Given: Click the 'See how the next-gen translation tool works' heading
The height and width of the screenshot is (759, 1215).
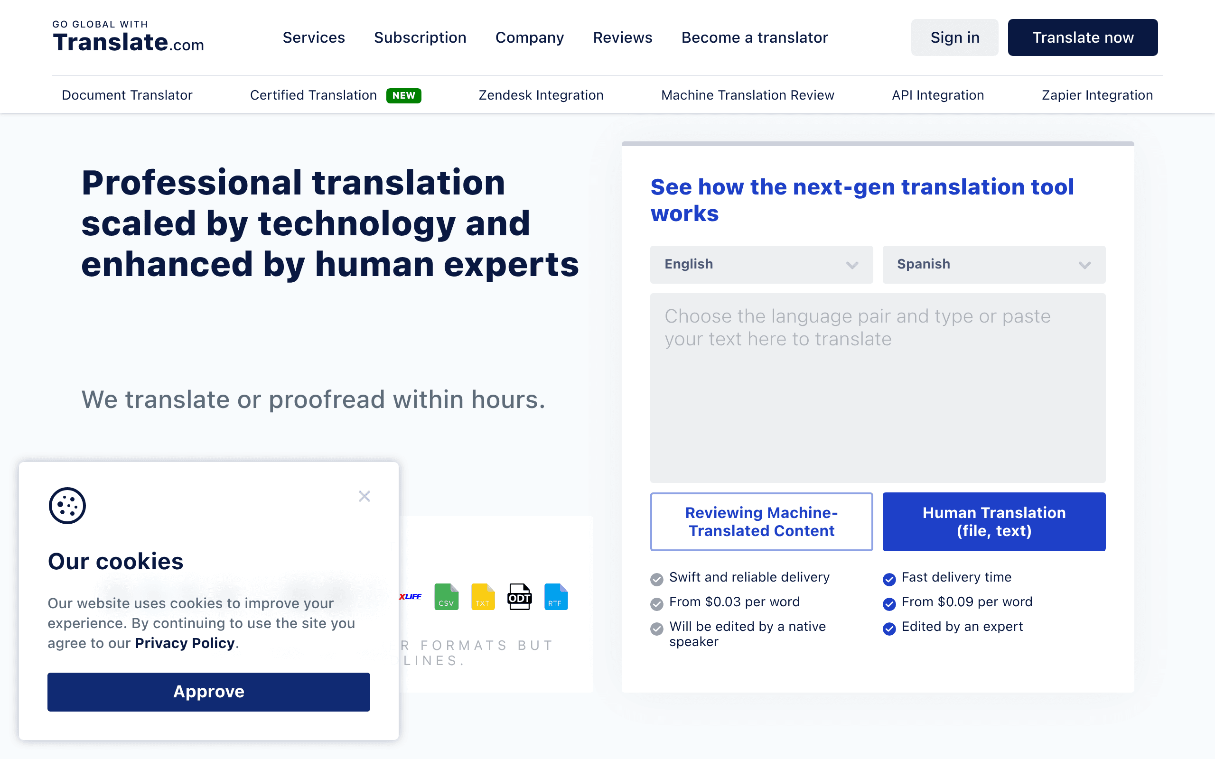Looking at the screenshot, I should (x=862, y=200).
